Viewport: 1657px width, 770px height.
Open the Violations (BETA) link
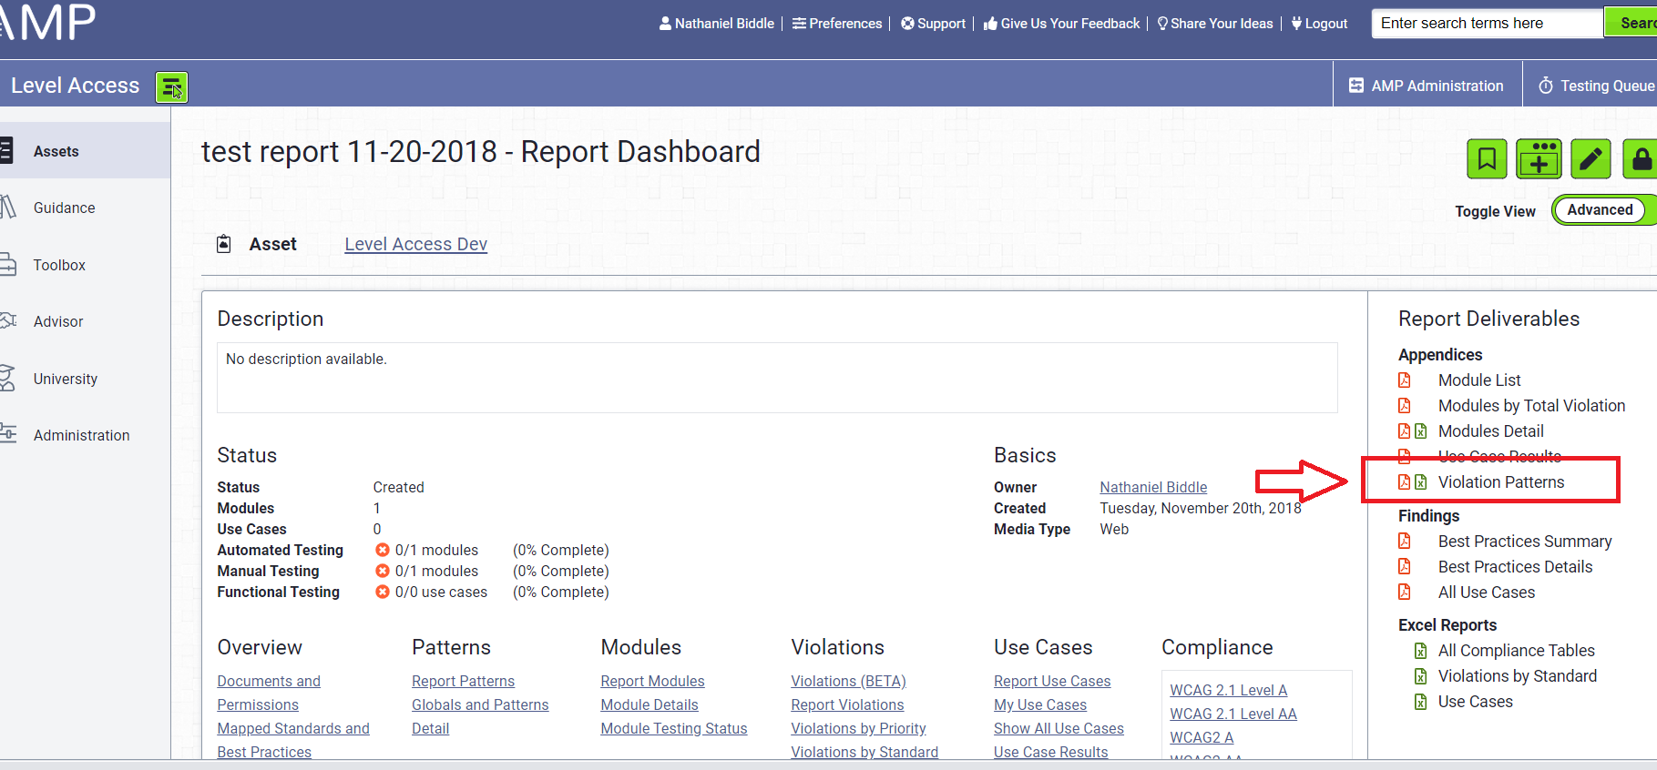coord(848,681)
